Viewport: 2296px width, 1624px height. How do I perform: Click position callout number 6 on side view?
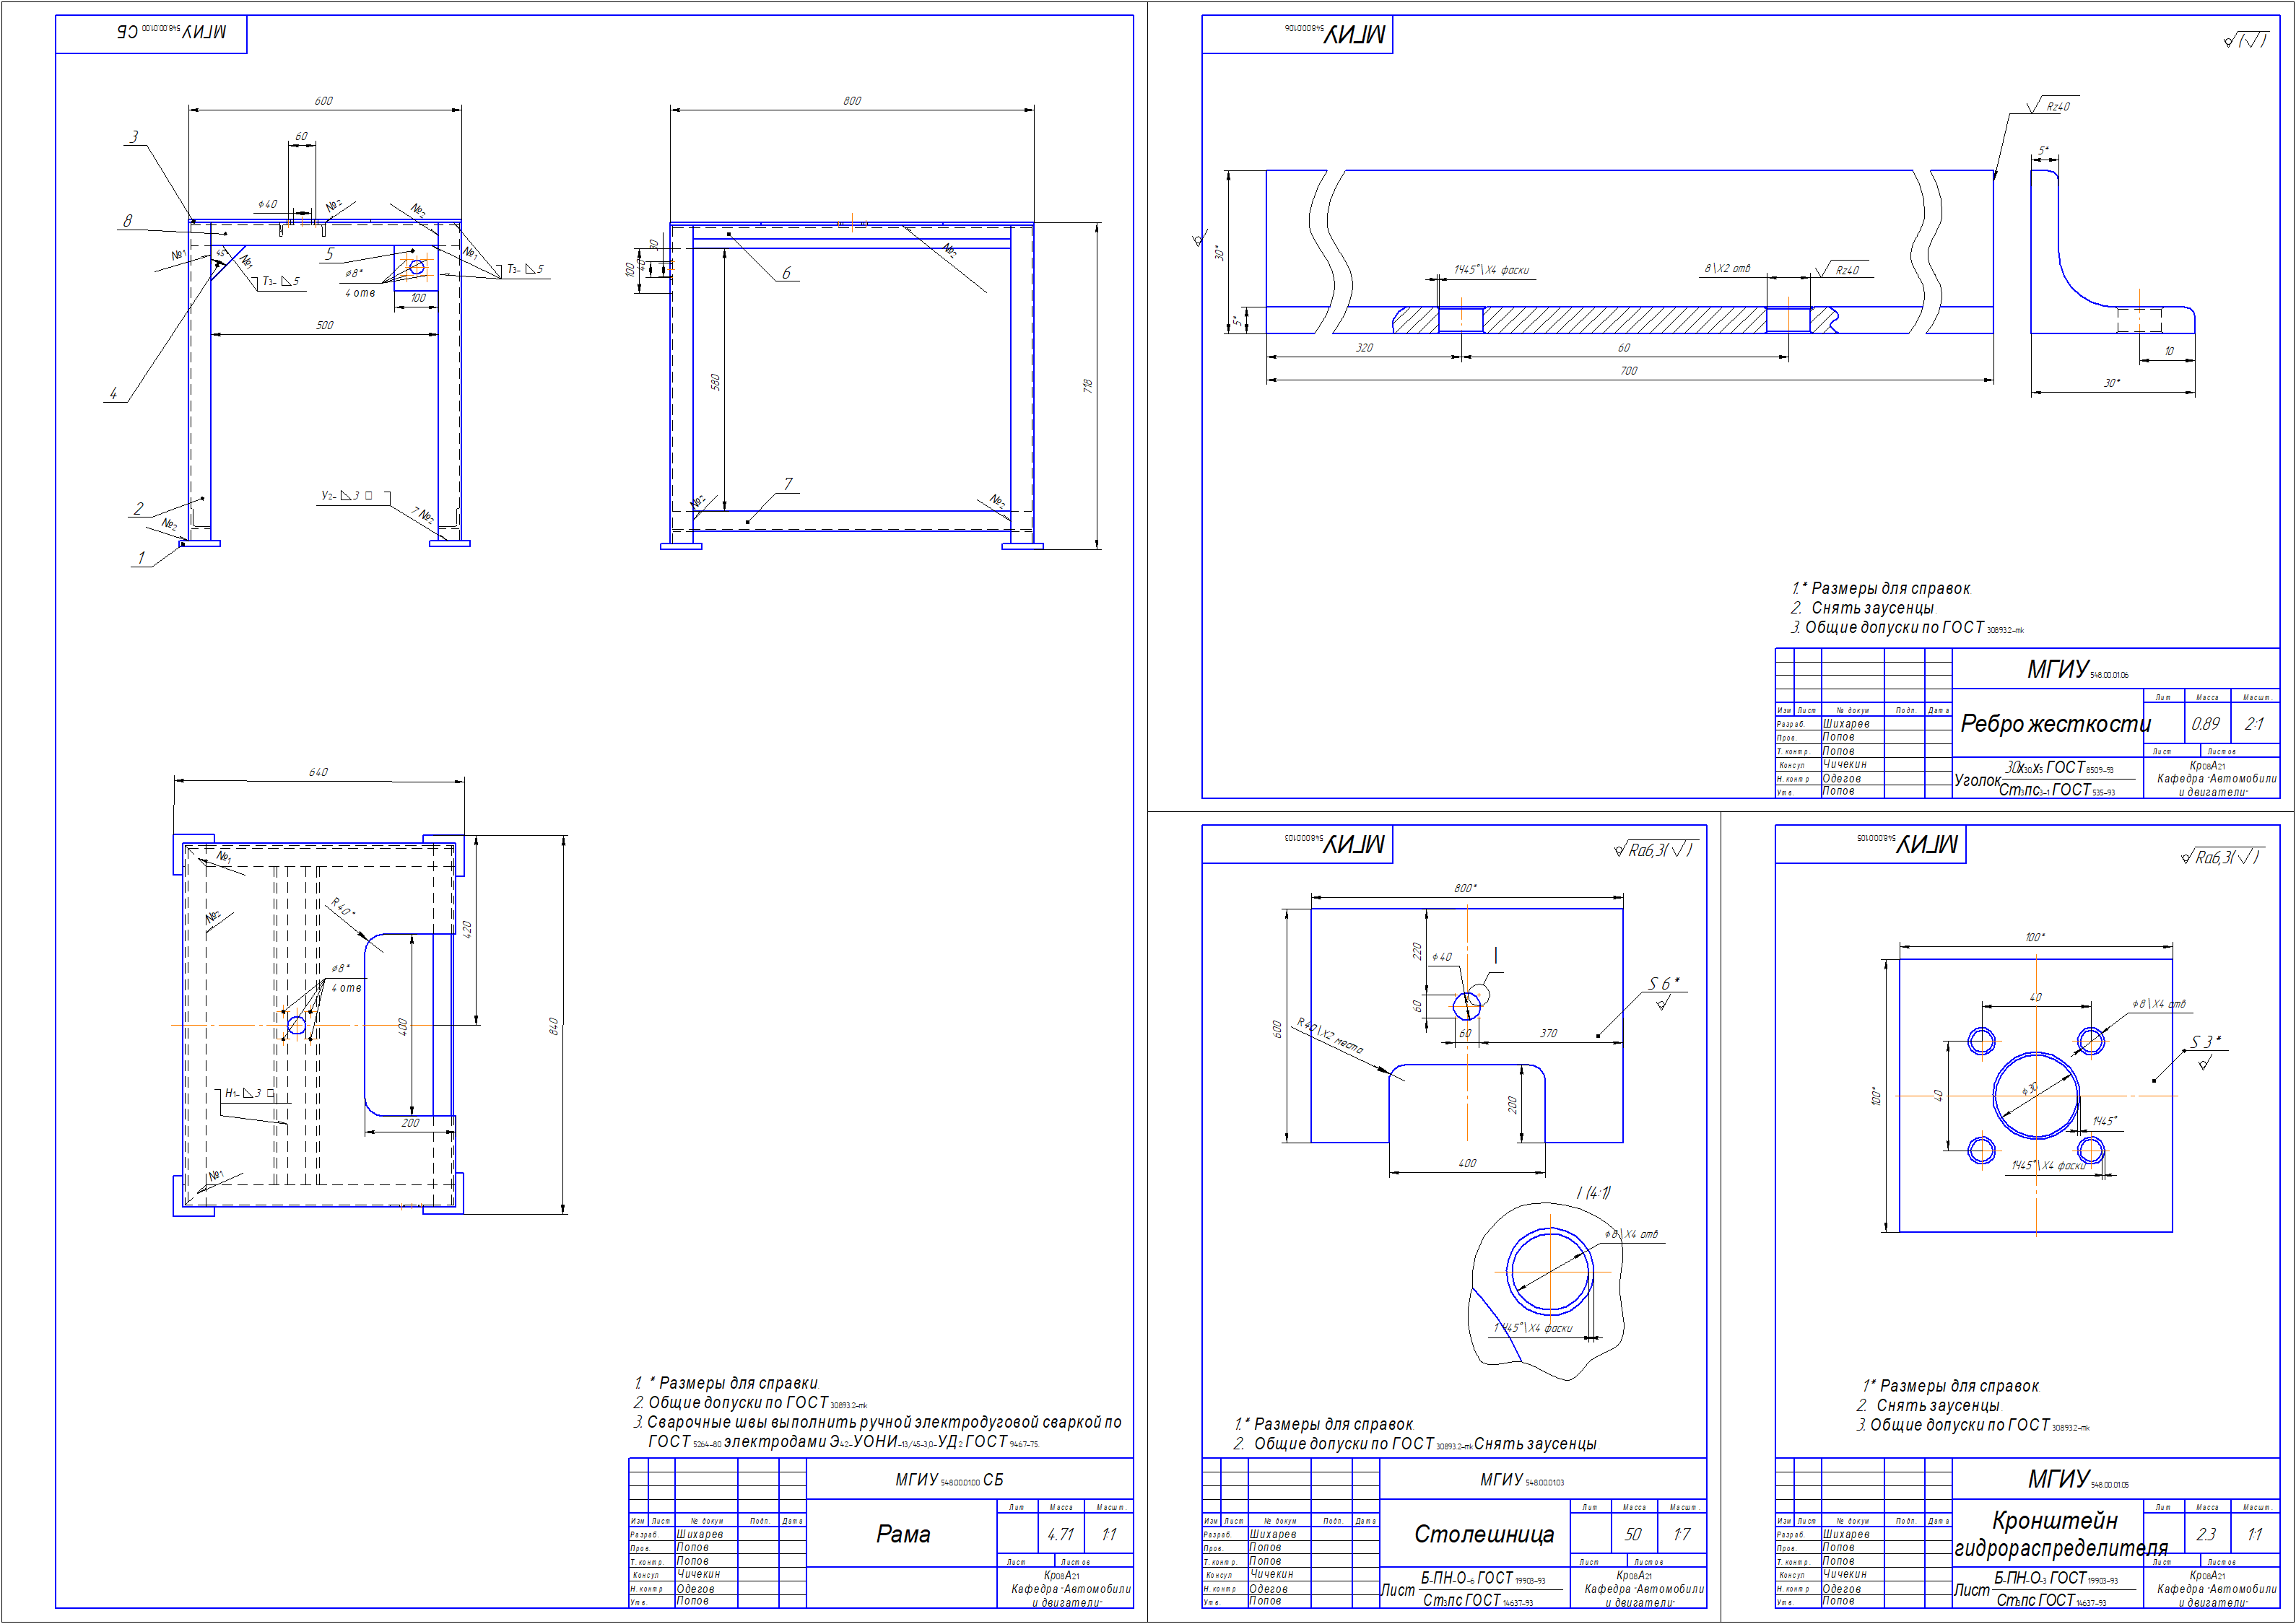pyautogui.click(x=786, y=273)
